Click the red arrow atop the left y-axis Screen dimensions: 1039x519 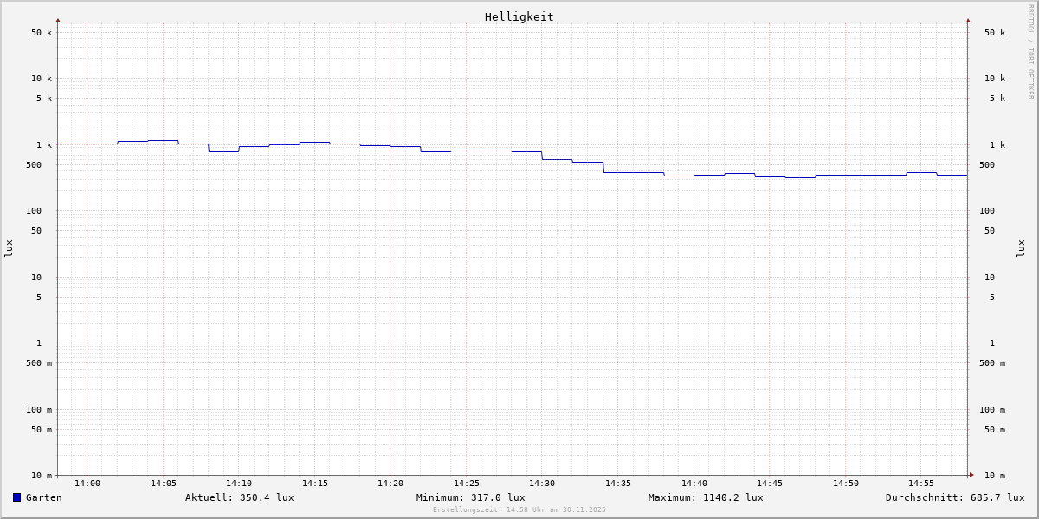pos(58,20)
